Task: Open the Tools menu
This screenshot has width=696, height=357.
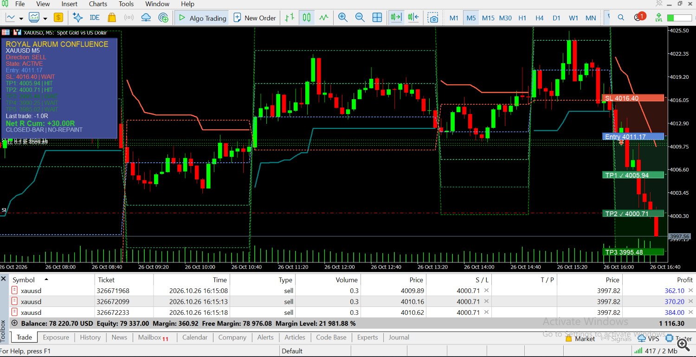Action: (126, 4)
